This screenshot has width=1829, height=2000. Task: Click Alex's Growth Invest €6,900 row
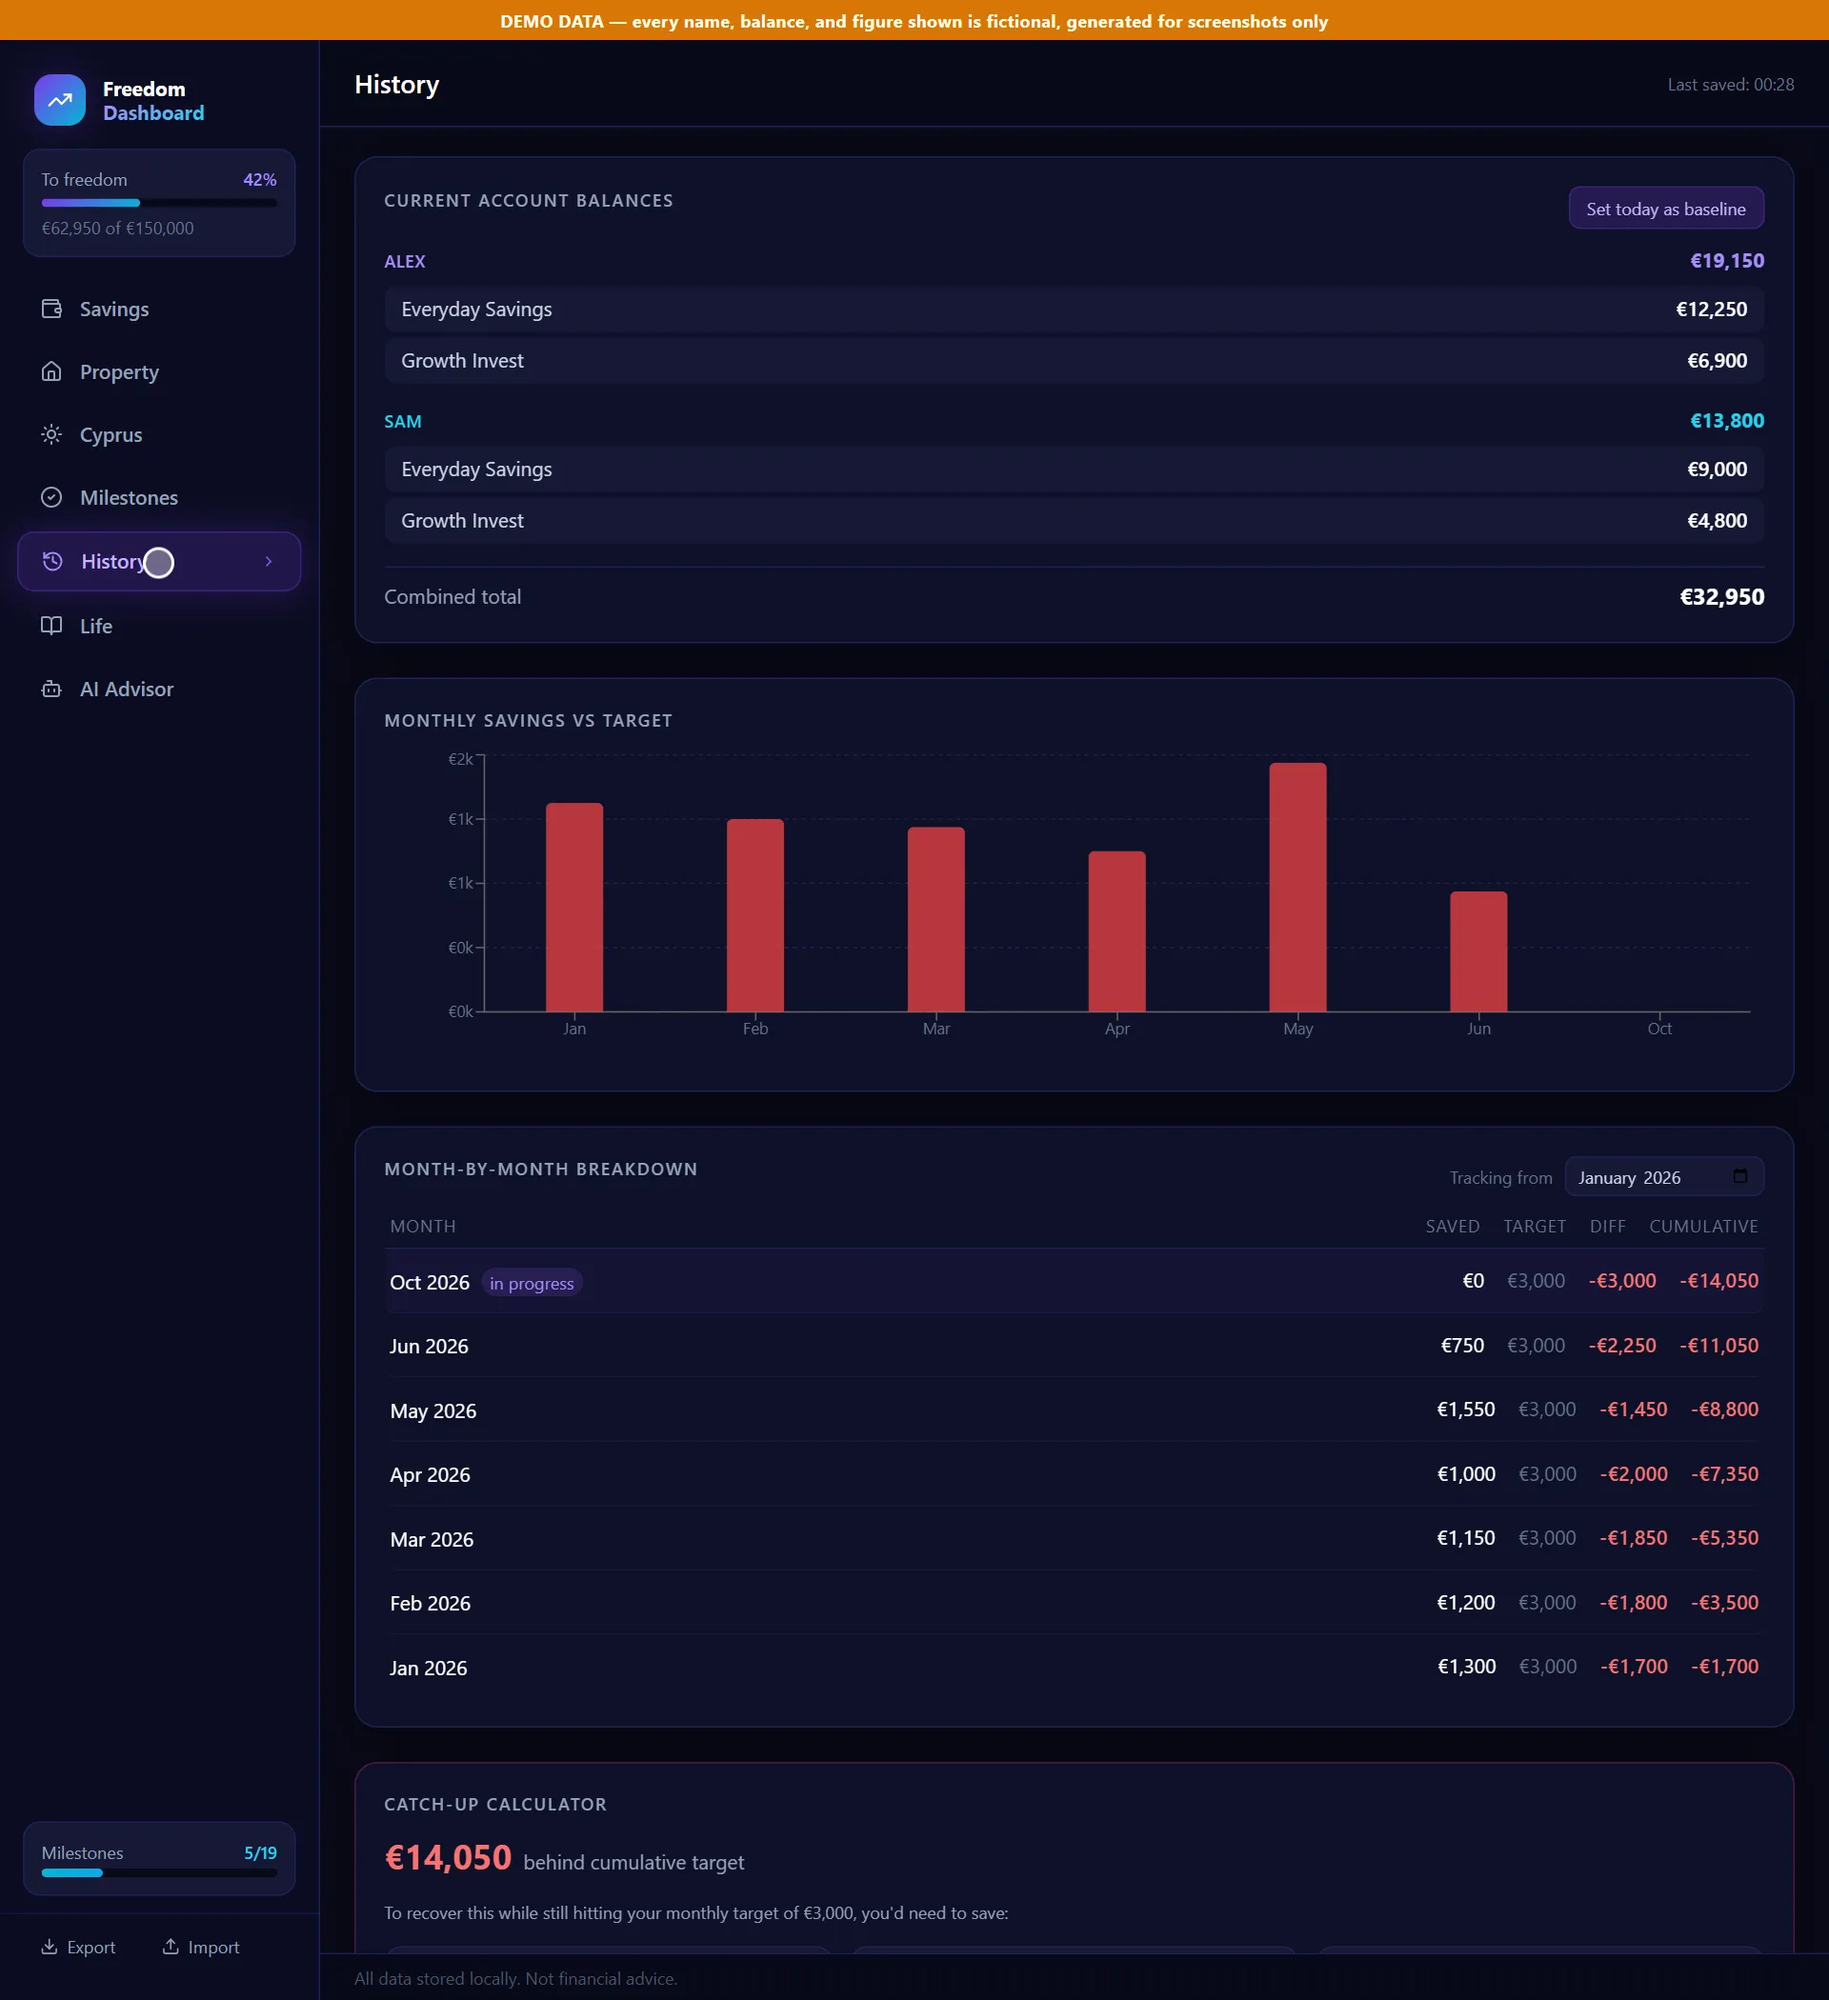1074,360
